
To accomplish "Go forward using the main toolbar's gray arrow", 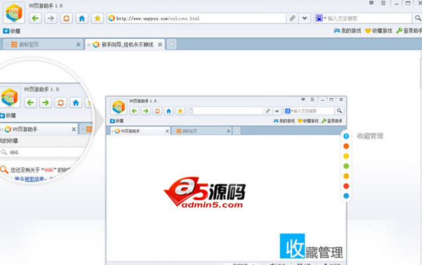I will tap(51, 18).
